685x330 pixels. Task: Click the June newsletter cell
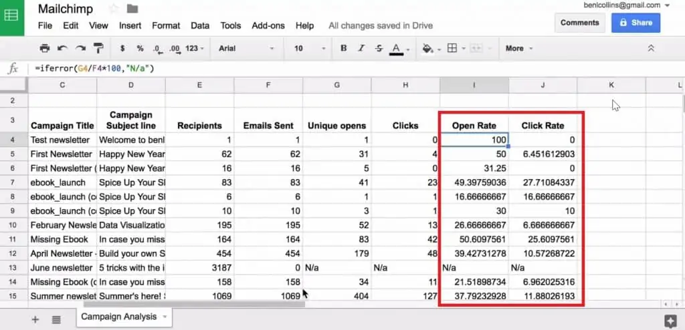click(x=62, y=268)
